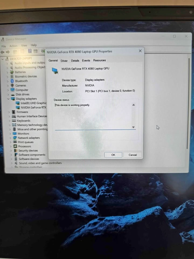The width and height of the screenshot is (194, 259).
Task: Switch to the Driver tab
Action: 64,61
